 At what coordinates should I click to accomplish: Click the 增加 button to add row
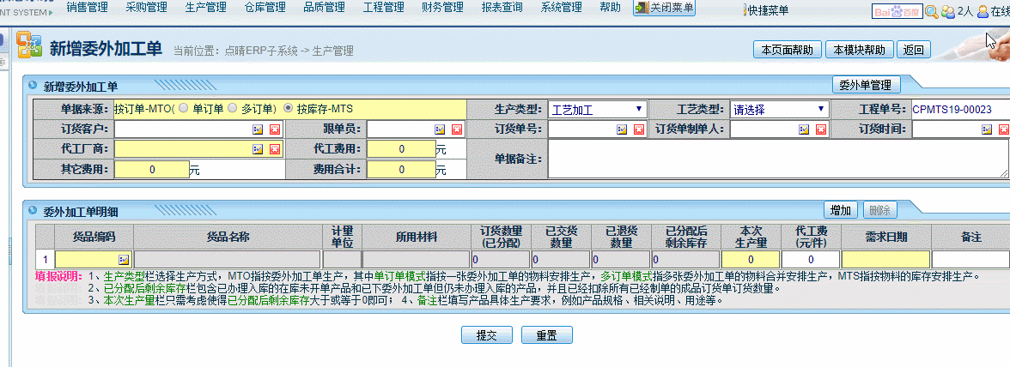(x=841, y=210)
